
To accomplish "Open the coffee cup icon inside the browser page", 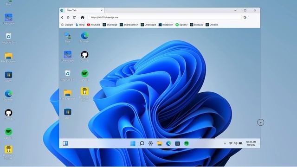I will [84, 94].
